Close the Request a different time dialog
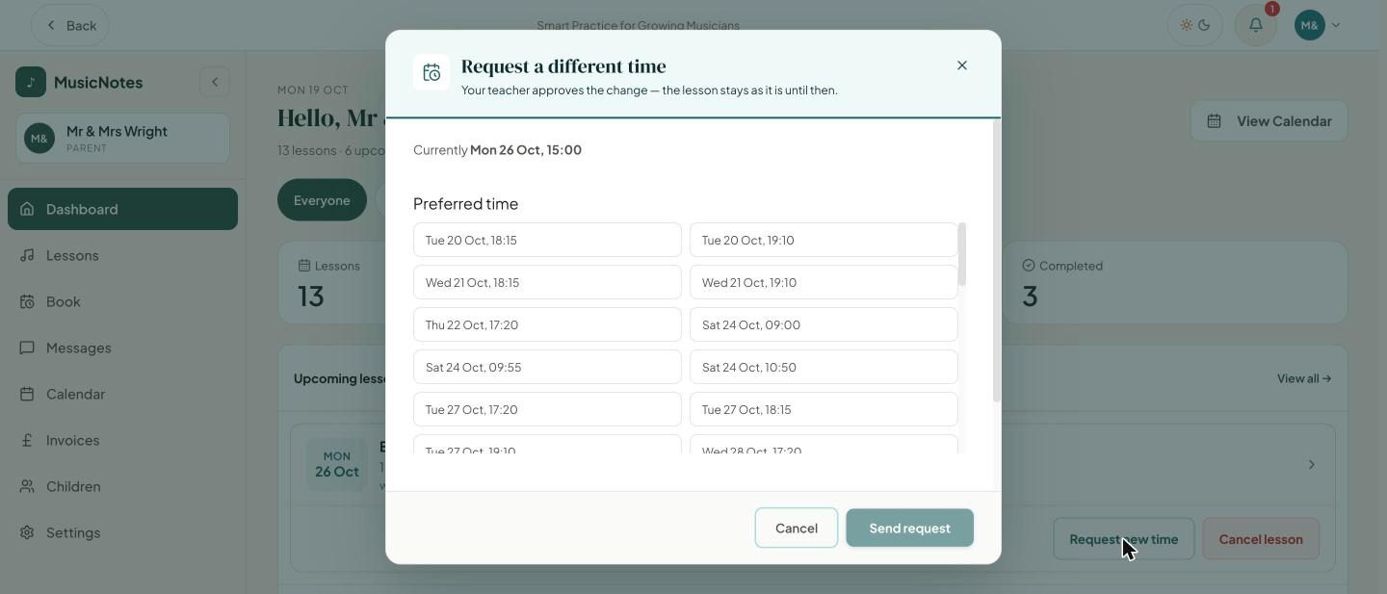The width and height of the screenshot is (1387, 594). (961, 65)
